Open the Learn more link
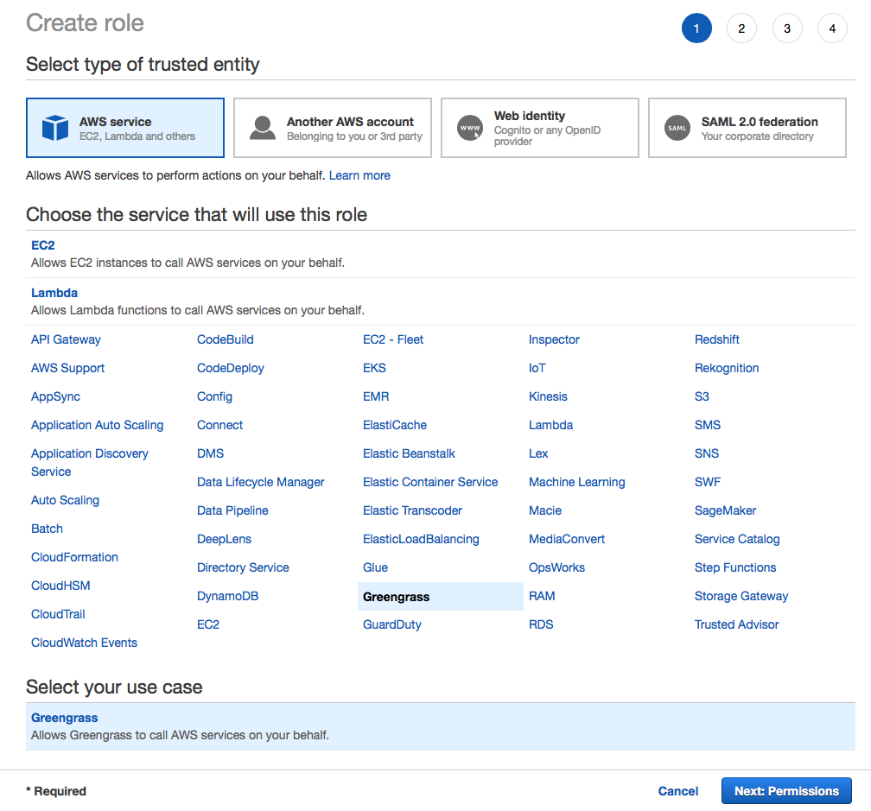This screenshot has width=871, height=811. pyautogui.click(x=359, y=175)
